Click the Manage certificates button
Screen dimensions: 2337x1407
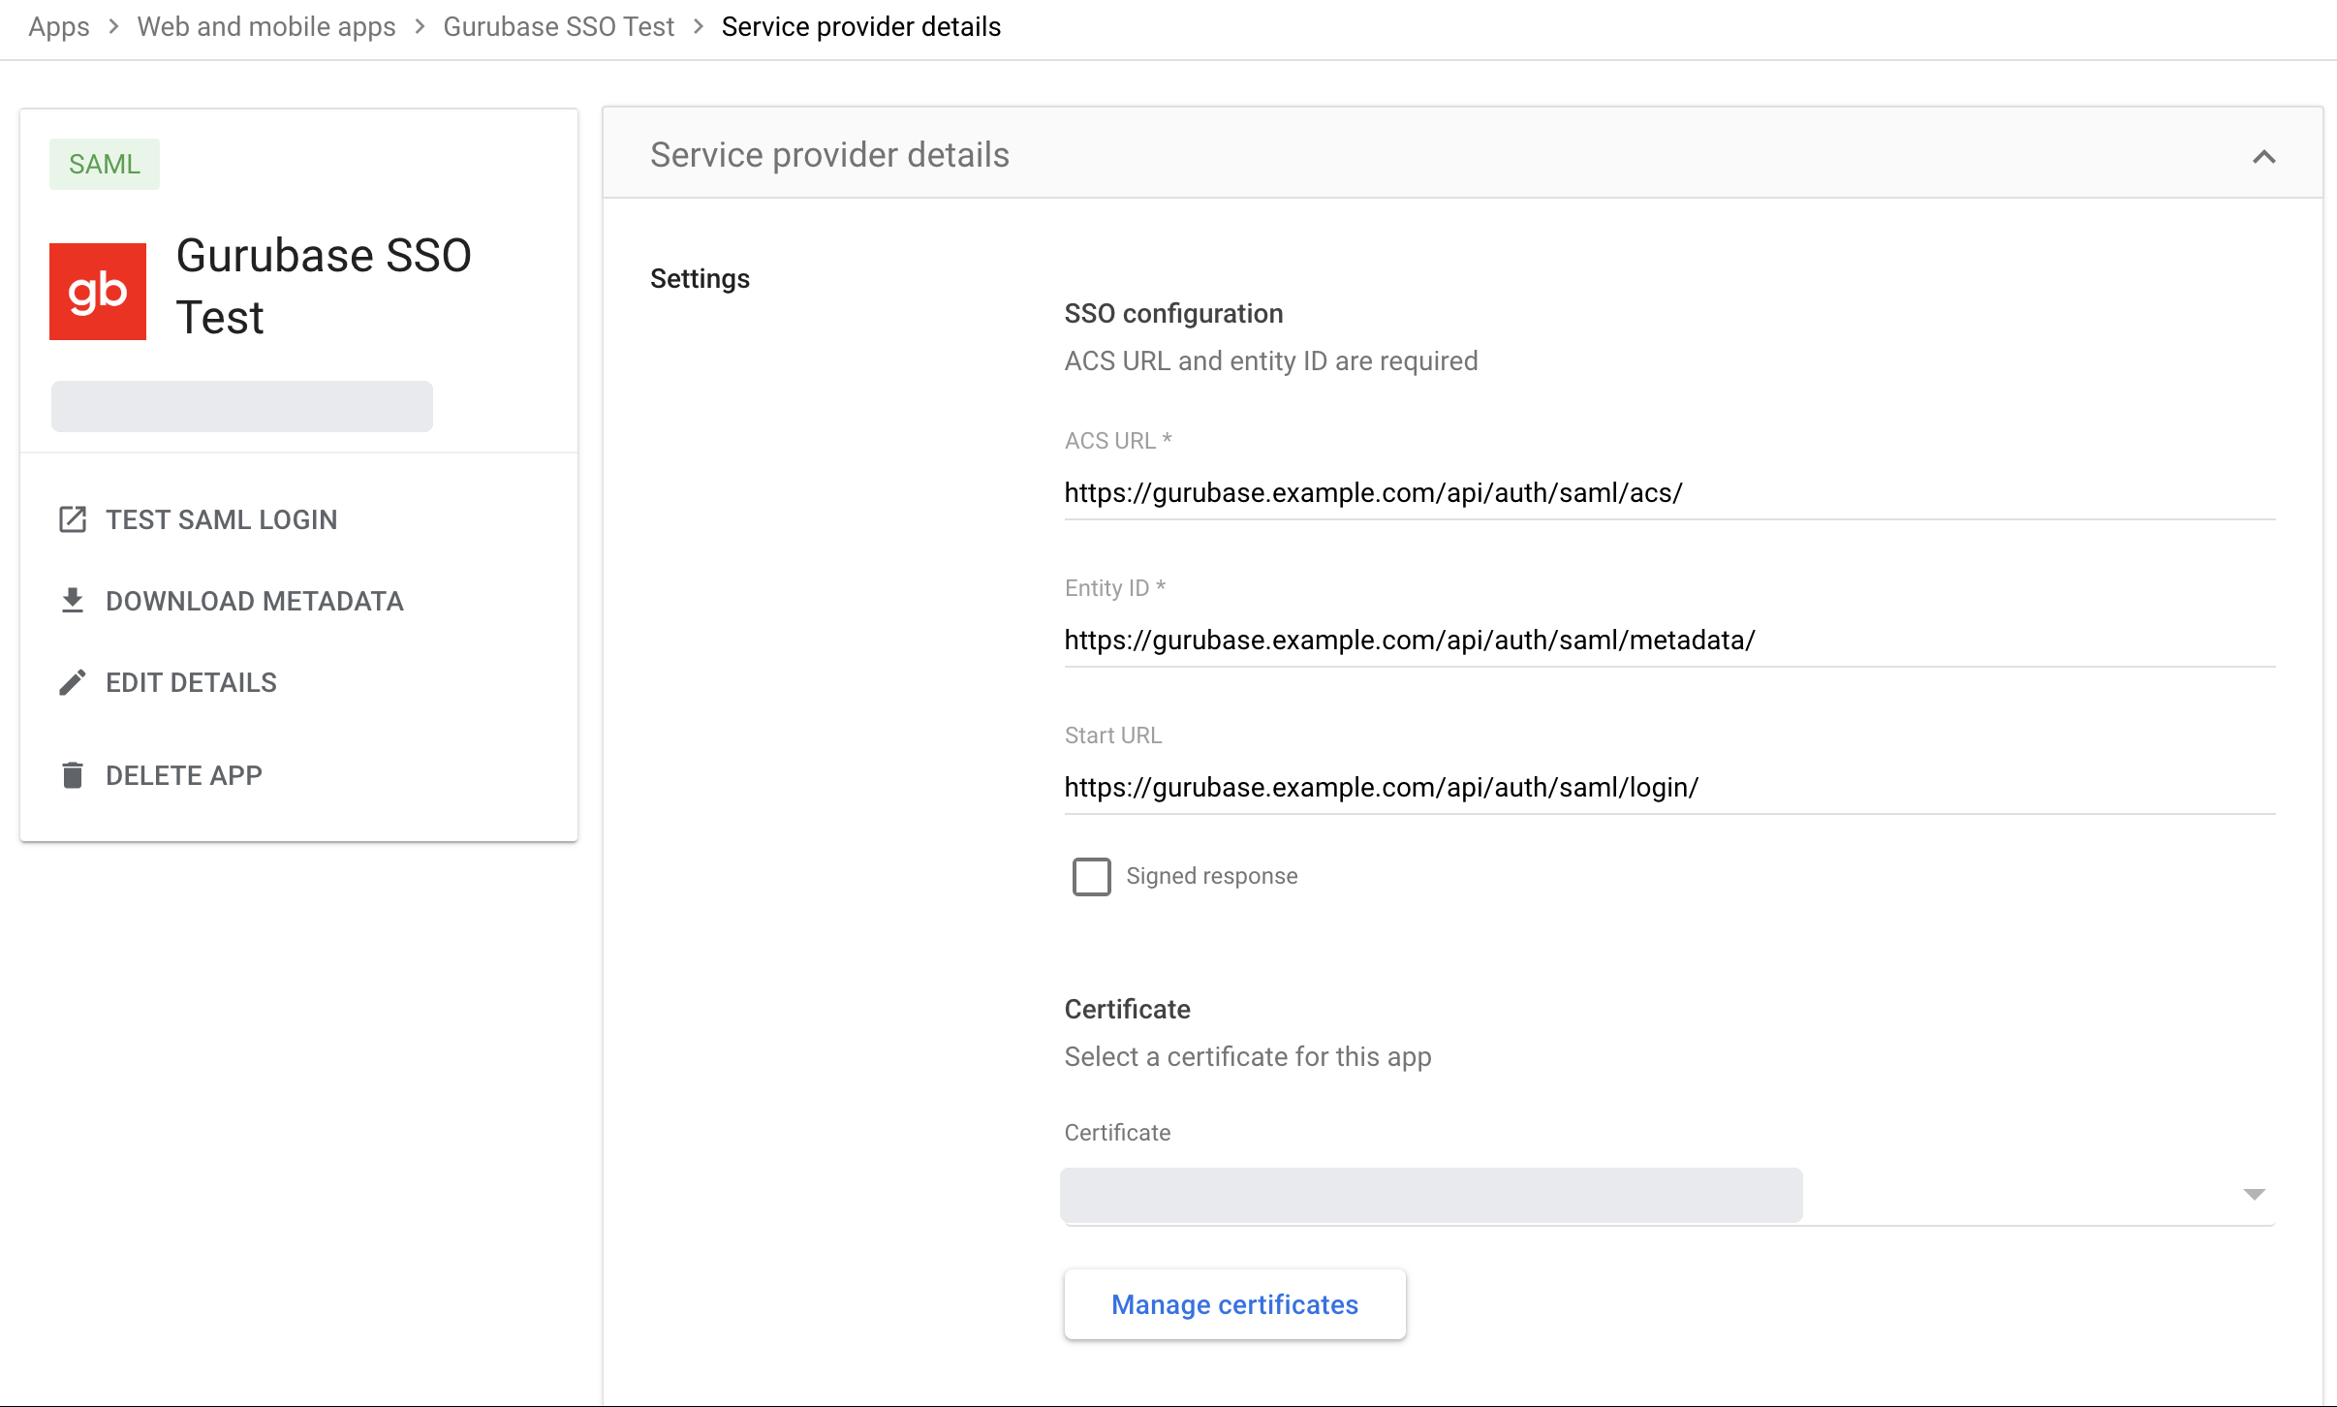click(x=1234, y=1304)
